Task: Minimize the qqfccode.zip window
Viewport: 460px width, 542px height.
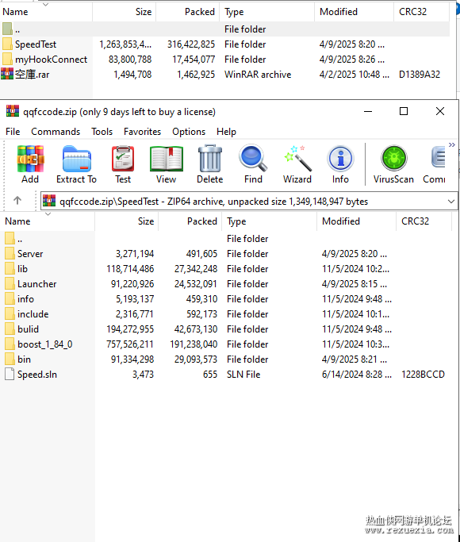Action: click(368, 111)
